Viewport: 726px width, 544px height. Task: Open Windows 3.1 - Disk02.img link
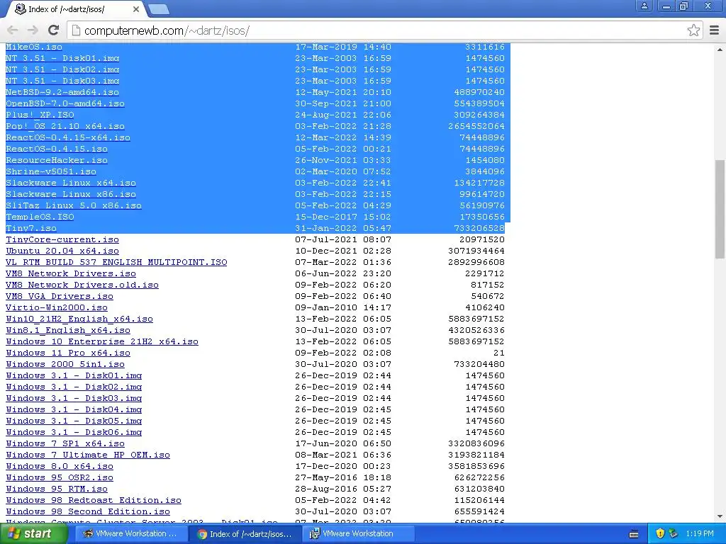[74, 387]
